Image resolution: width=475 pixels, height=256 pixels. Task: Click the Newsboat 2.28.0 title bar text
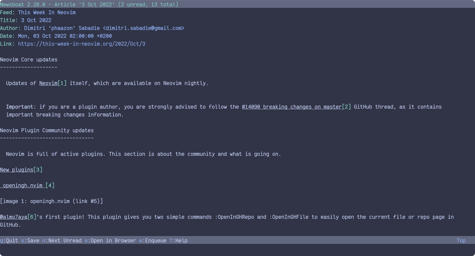pyautogui.click(x=89, y=5)
